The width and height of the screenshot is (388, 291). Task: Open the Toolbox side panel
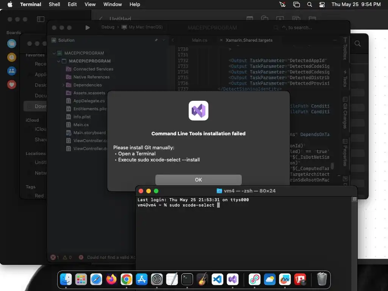click(x=345, y=49)
